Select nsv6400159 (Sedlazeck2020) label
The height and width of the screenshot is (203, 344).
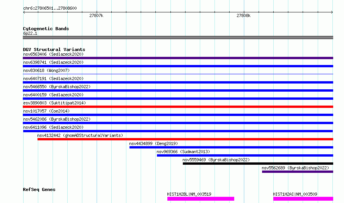coord(53,95)
